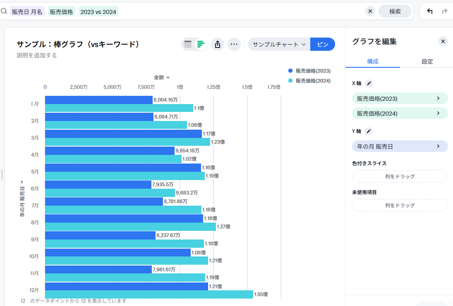Click the 検索 button
This screenshot has width=453, height=306.
(395, 11)
